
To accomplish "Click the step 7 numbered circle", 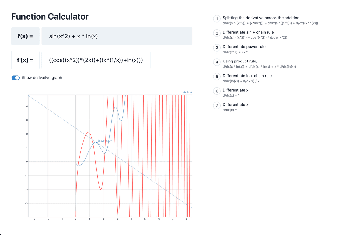I will [217, 106].
